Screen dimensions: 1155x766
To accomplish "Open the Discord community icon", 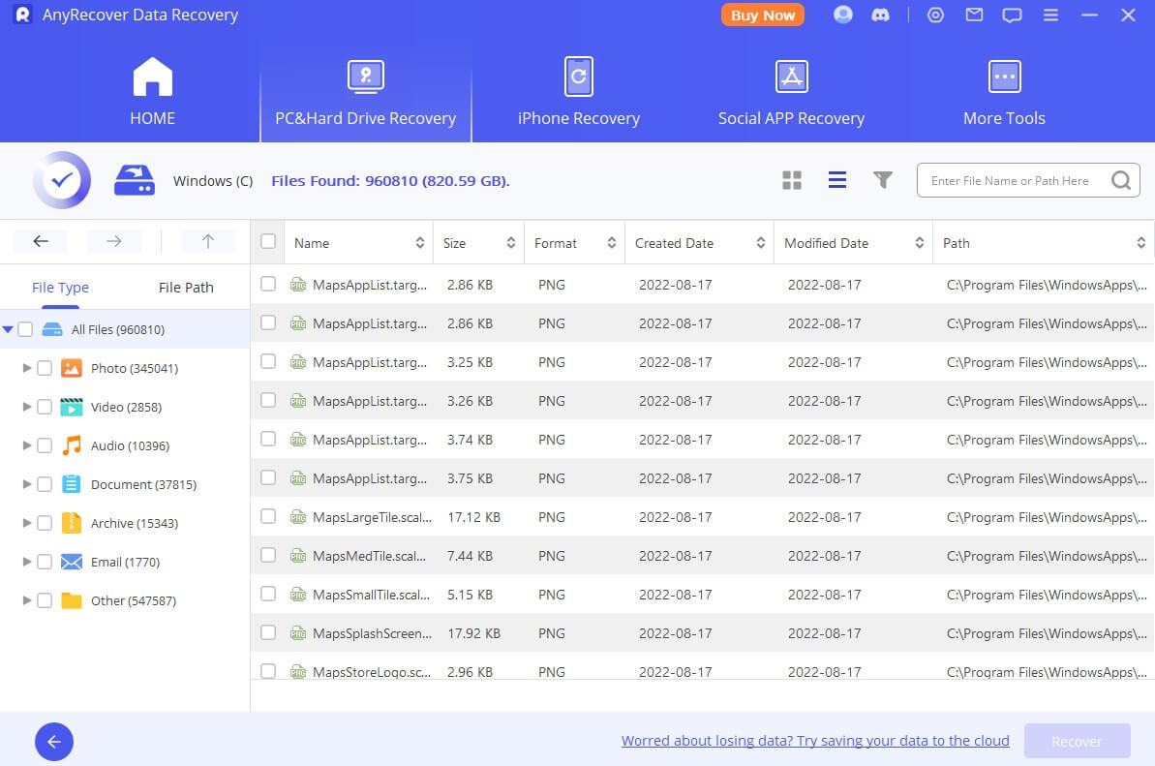I will coord(881,15).
